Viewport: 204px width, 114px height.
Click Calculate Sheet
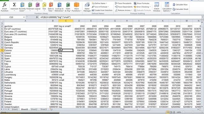pyautogui.click(x=180, y=9)
